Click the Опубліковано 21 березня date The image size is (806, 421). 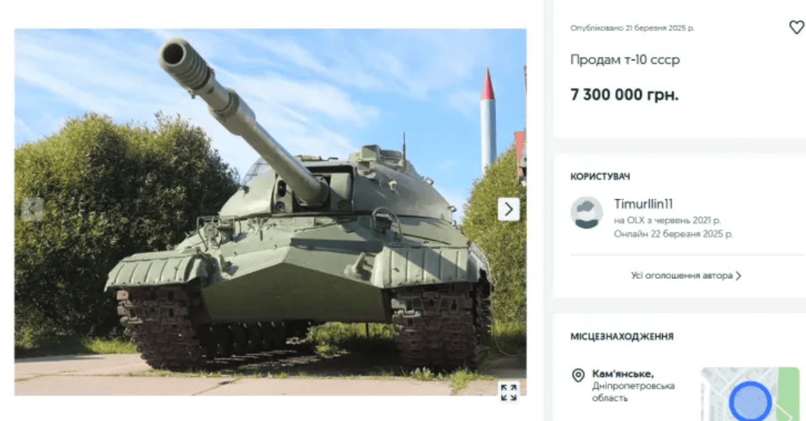(x=632, y=28)
